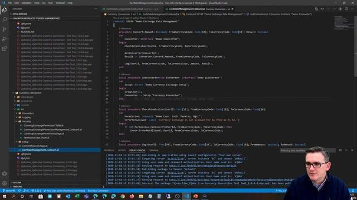Open the Selection menu
Viewport: 357px width, 200px height.
[26, 3]
